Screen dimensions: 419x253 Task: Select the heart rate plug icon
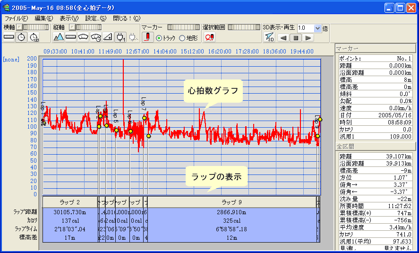pyautogui.click(x=120, y=37)
